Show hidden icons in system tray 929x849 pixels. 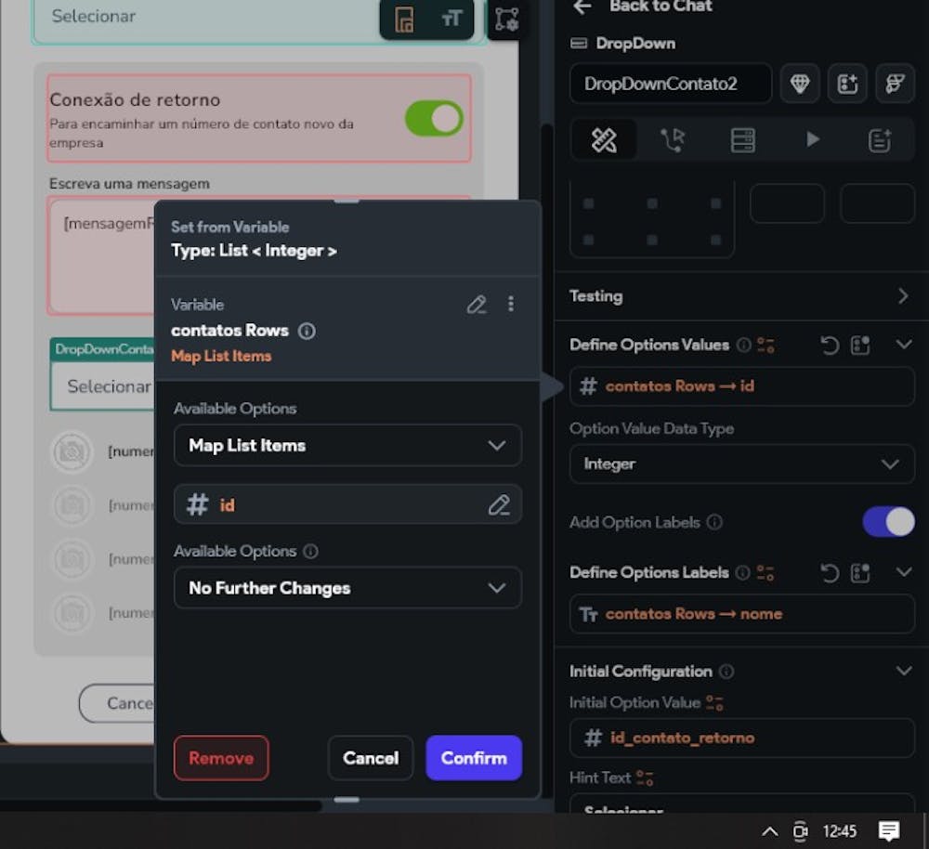[769, 831]
